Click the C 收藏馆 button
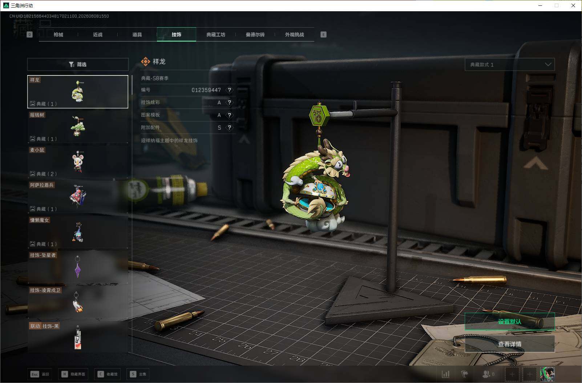 click(x=108, y=374)
